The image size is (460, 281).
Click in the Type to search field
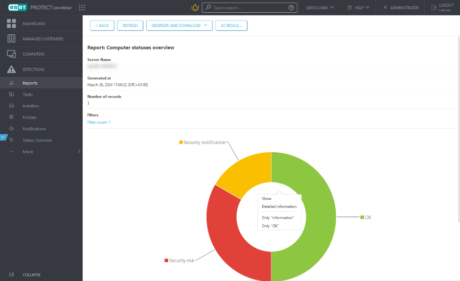point(248,8)
